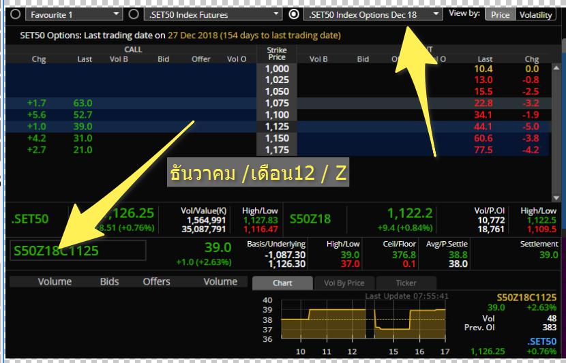Click the S50Z18C1125 label in chart legend
Screen dimensions: 566x363
(526, 298)
